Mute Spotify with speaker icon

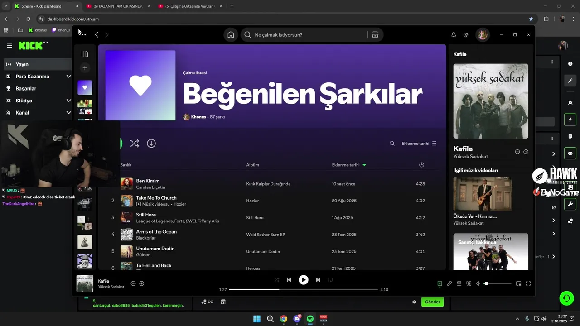(478, 283)
